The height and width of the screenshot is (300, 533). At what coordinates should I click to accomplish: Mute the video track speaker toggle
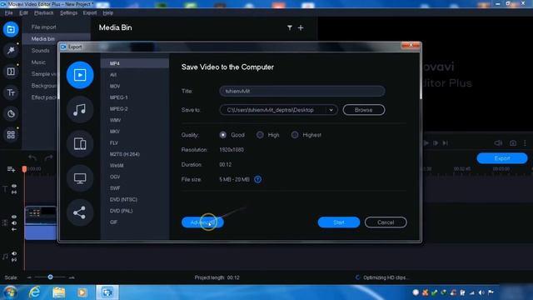click(14, 223)
